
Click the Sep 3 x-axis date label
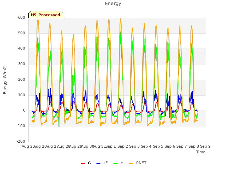pos(134,146)
